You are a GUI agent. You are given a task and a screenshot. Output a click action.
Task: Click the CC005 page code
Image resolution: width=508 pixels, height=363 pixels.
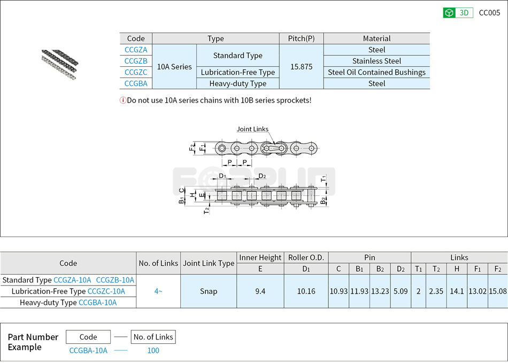489,13
